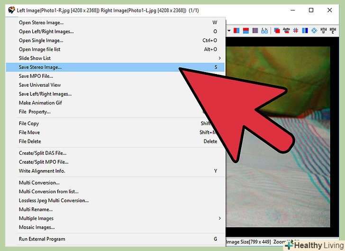Choose Save MPO File...
345x251 pixels.
(115, 76)
